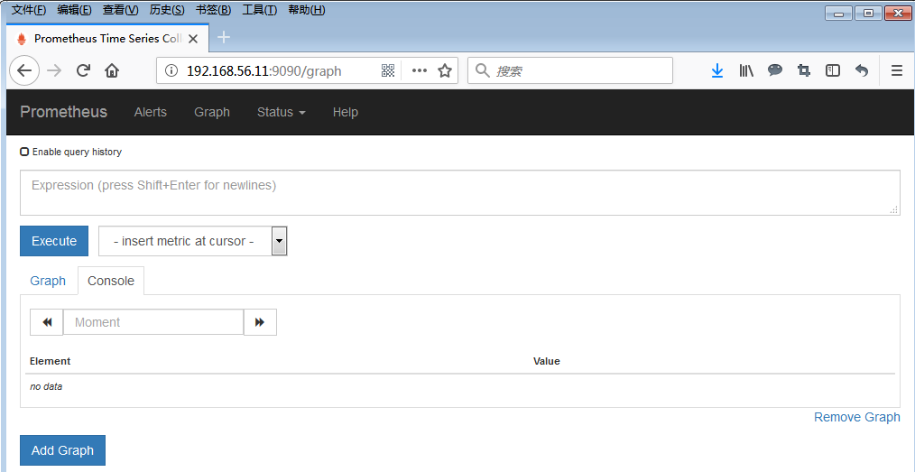
Task: Open the Help link
Action: click(x=346, y=112)
